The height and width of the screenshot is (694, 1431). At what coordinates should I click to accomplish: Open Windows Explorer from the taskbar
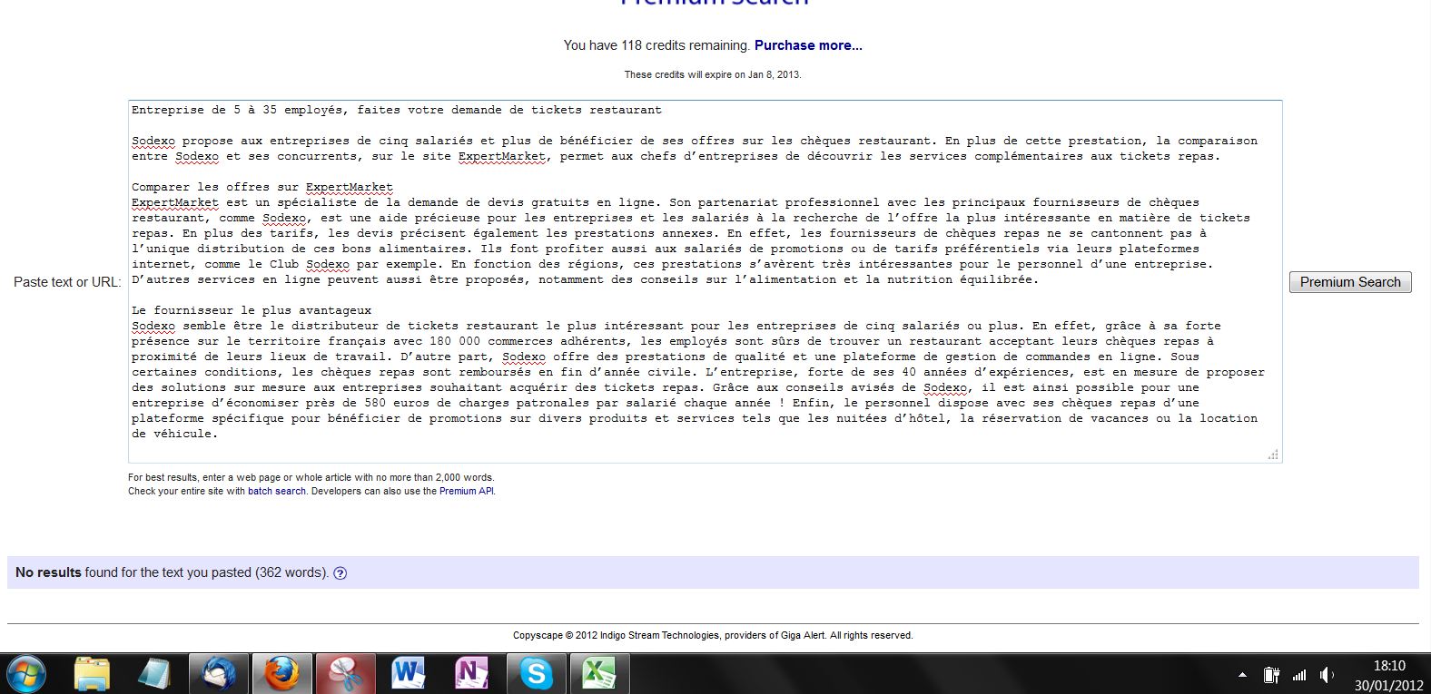[92, 674]
